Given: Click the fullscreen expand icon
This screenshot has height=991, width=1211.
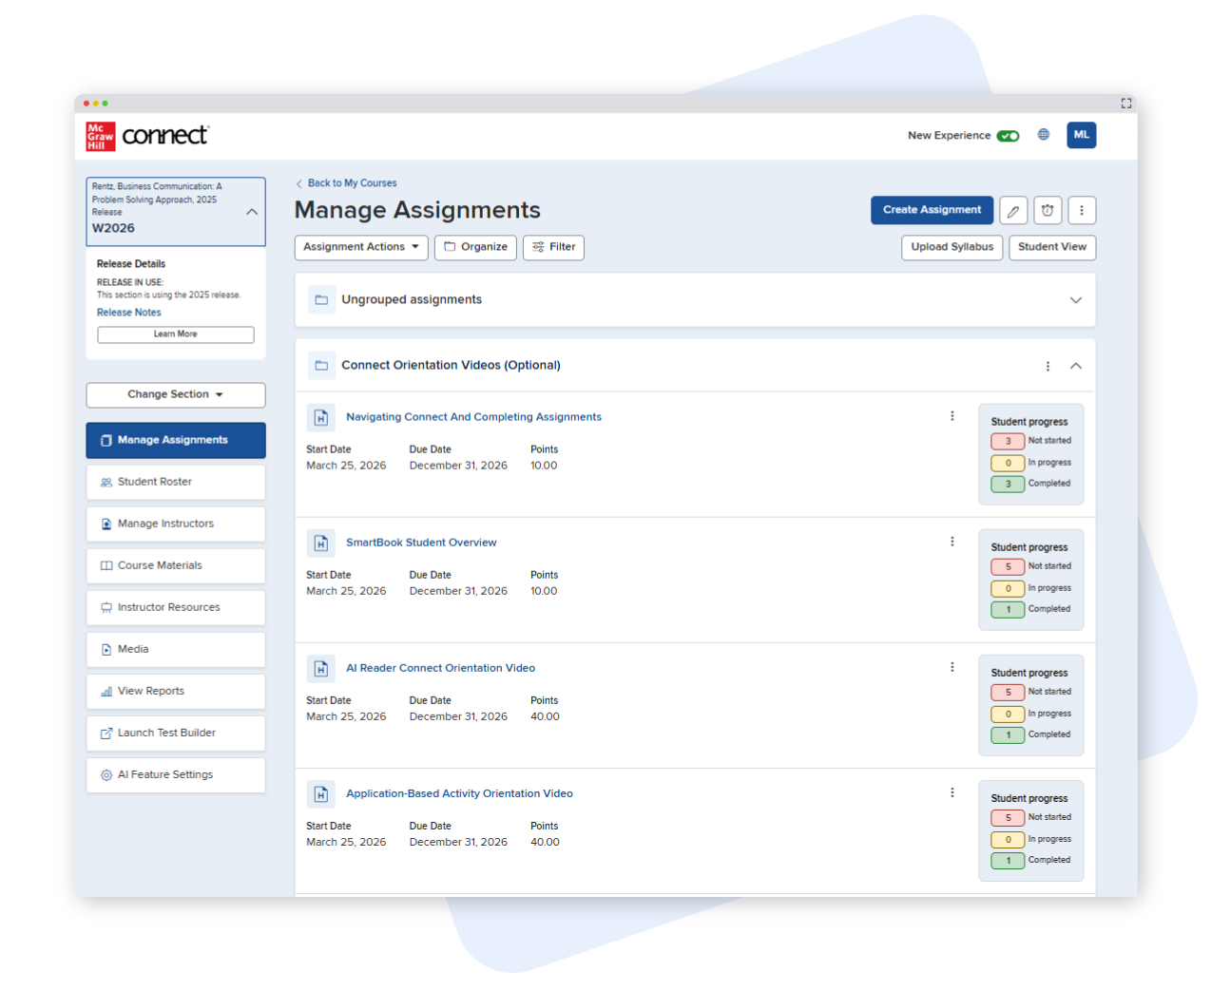Looking at the screenshot, I should 1126,103.
